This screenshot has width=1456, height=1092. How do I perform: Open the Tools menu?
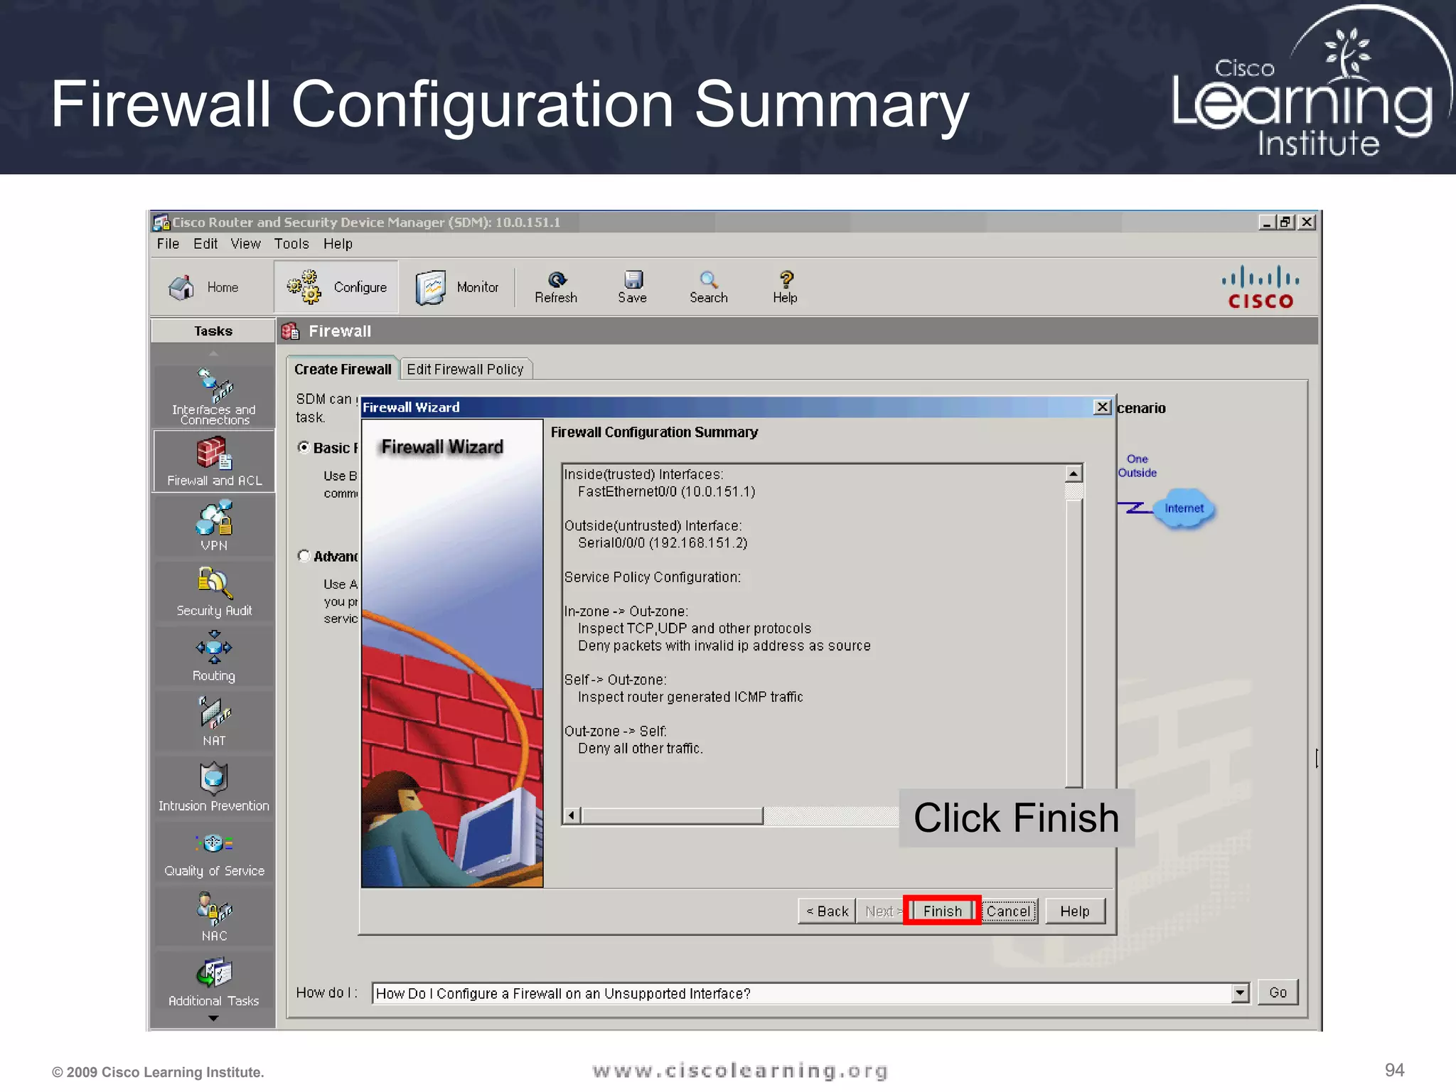(x=291, y=244)
